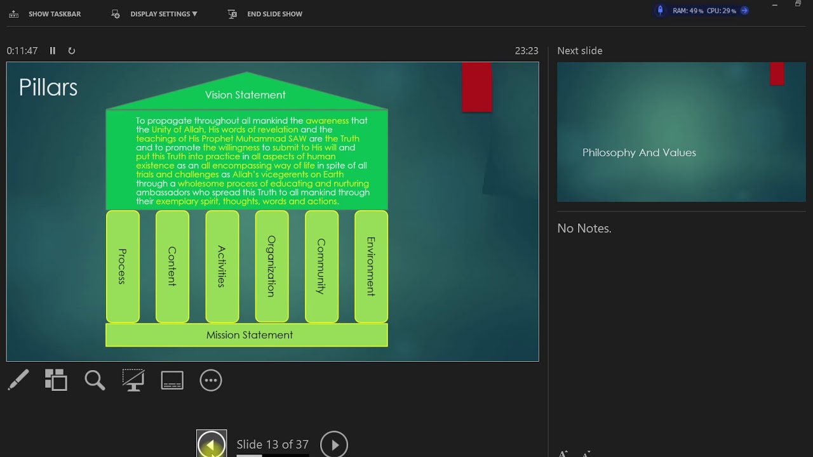The width and height of the screenshot is (813, 457).
Task: Toggle black or unblack slide show
Action: [x=133, y=380]
